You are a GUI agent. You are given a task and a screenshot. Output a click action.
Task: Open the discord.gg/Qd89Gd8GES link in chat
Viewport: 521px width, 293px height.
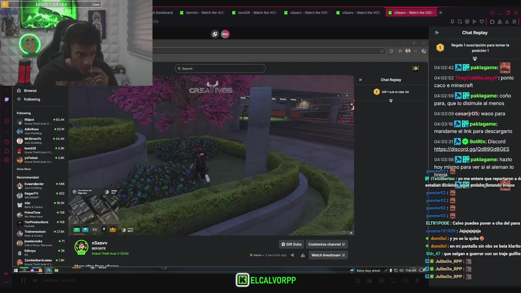pyautogui.click(x=471, y=149)
